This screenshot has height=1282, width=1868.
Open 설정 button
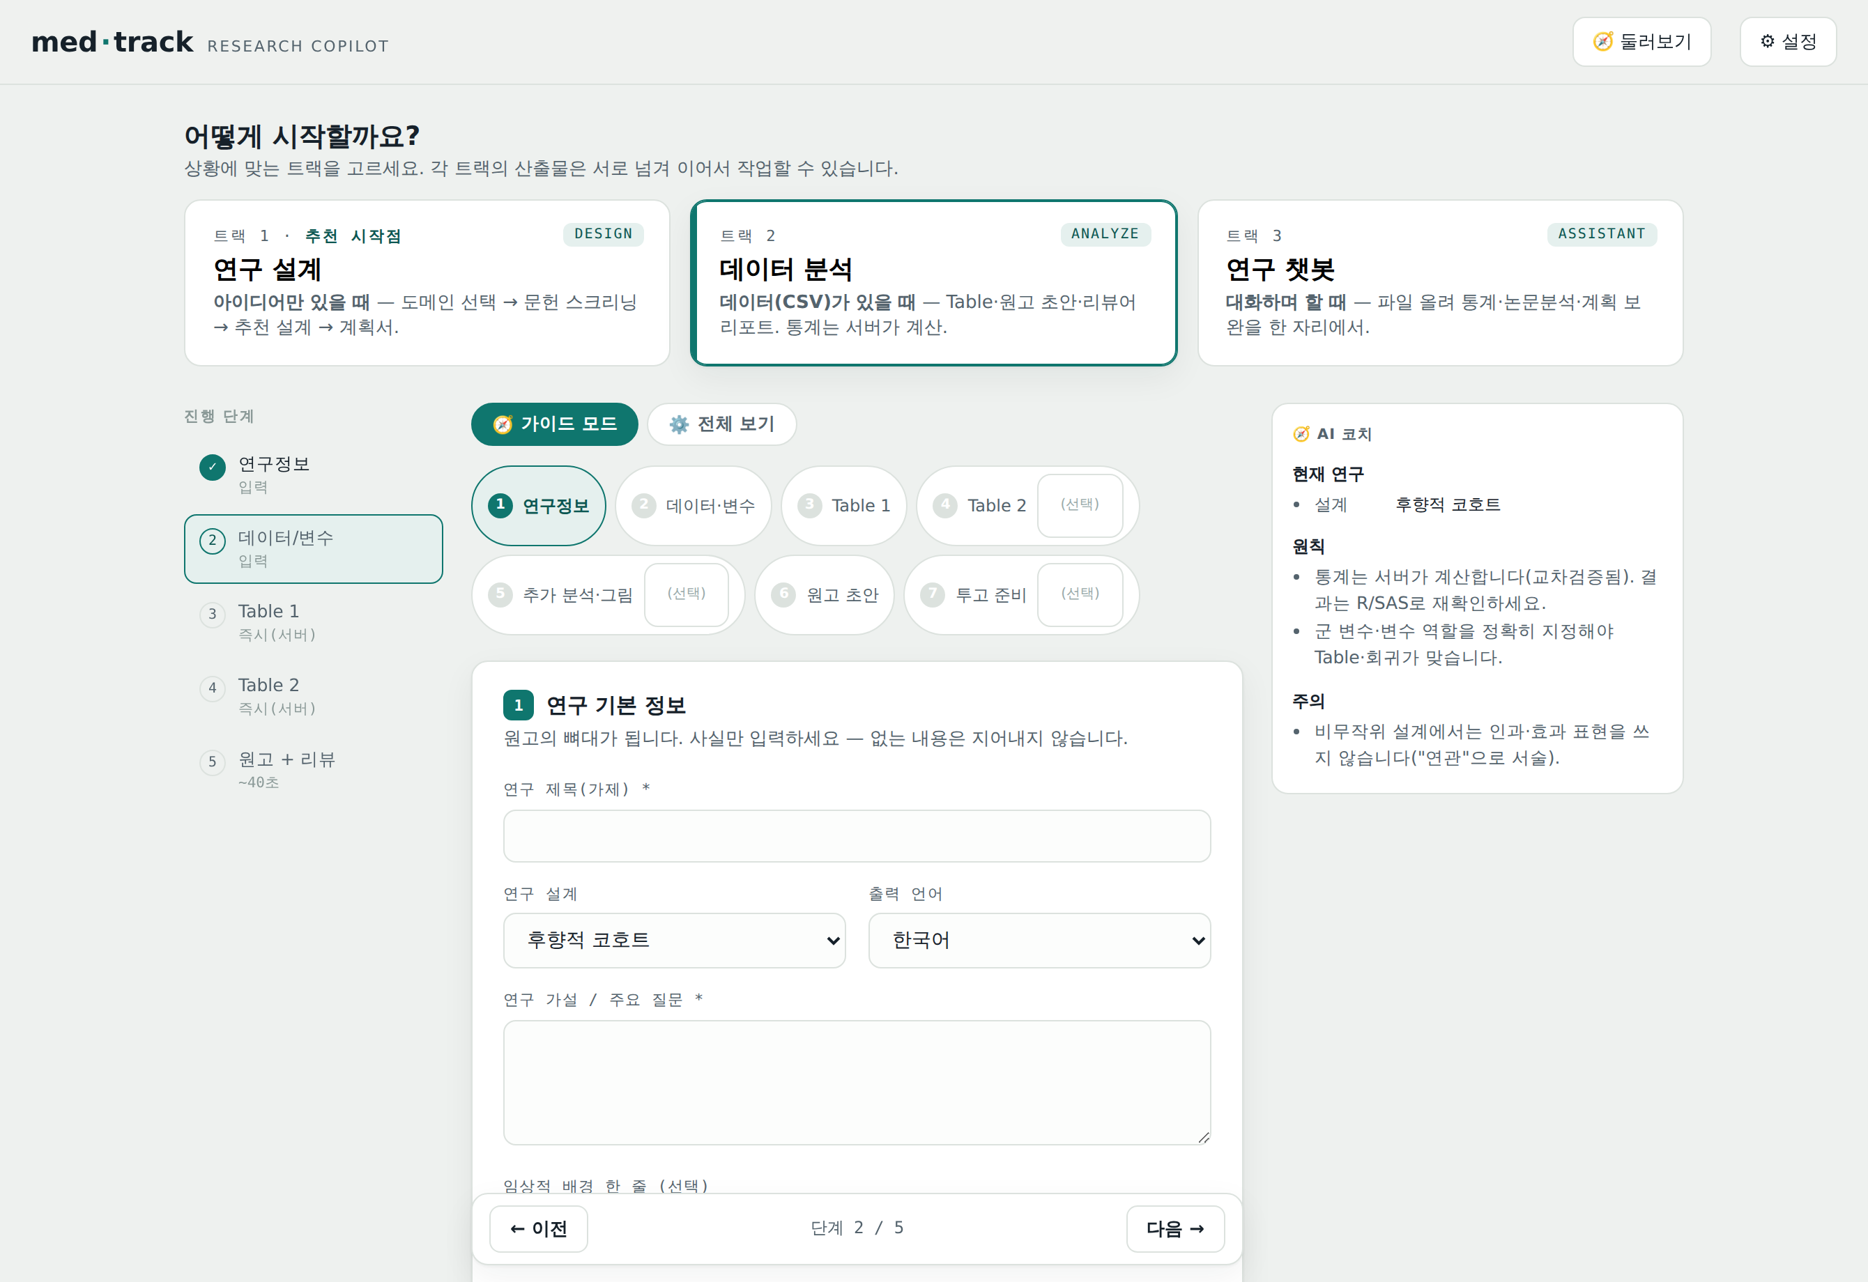pyautogui.click(x=1788, y=42)
